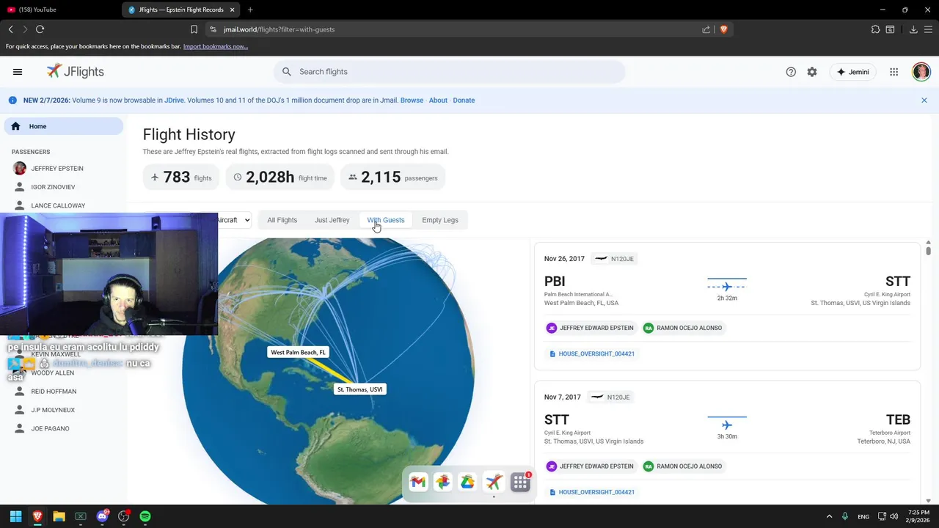Click the JFlights logo
The width and height of the screenshot is (939, 528).
pyautogui.click(x=76, y=71)
